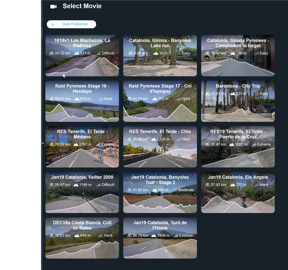
Task: Click the difficulty bars icon beside Moderate
Action: [x=175, y=190]
